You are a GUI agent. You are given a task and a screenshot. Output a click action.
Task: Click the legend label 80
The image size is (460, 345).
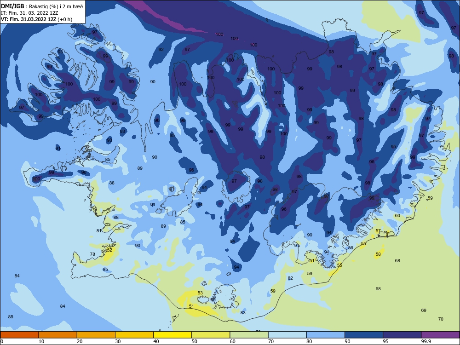point(309,341)
